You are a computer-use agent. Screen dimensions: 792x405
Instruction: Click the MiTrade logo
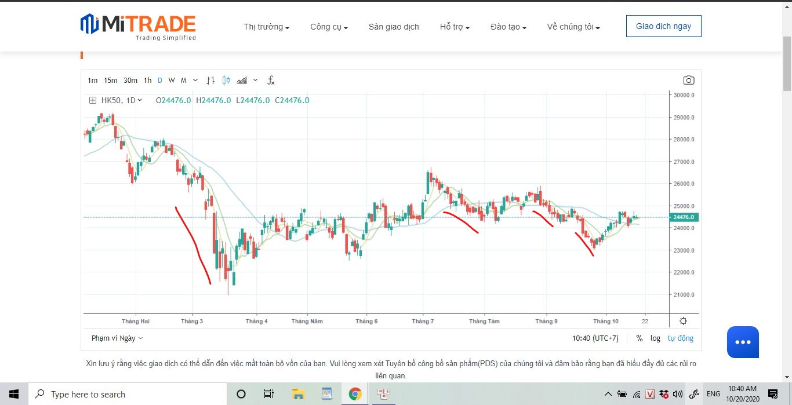138,27
